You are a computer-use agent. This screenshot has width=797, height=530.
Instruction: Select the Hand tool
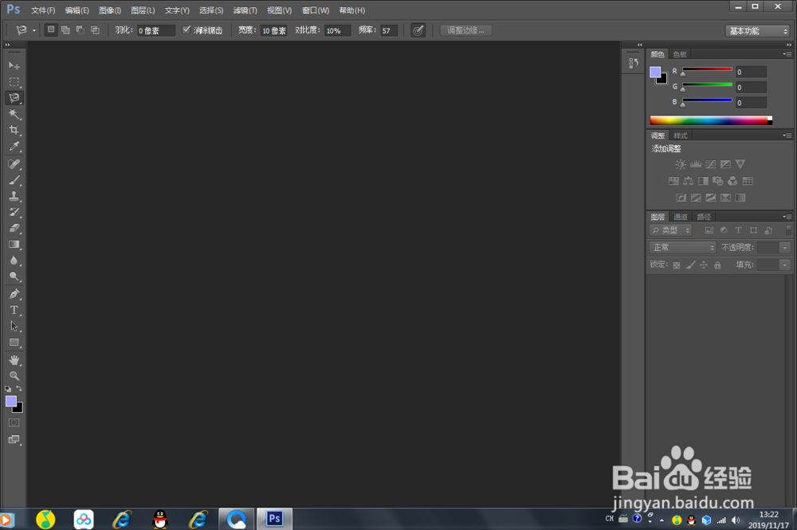[x=14, y=359]
